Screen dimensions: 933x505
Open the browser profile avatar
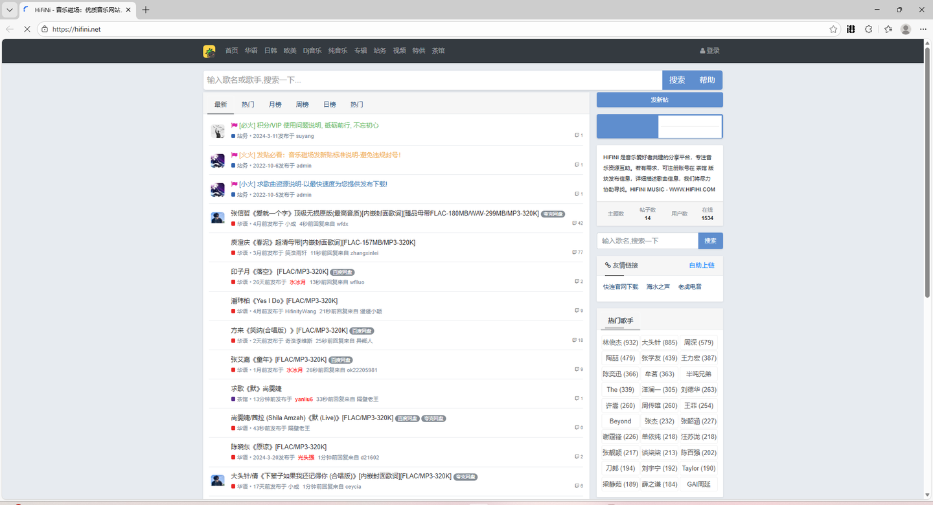(906, 29)
